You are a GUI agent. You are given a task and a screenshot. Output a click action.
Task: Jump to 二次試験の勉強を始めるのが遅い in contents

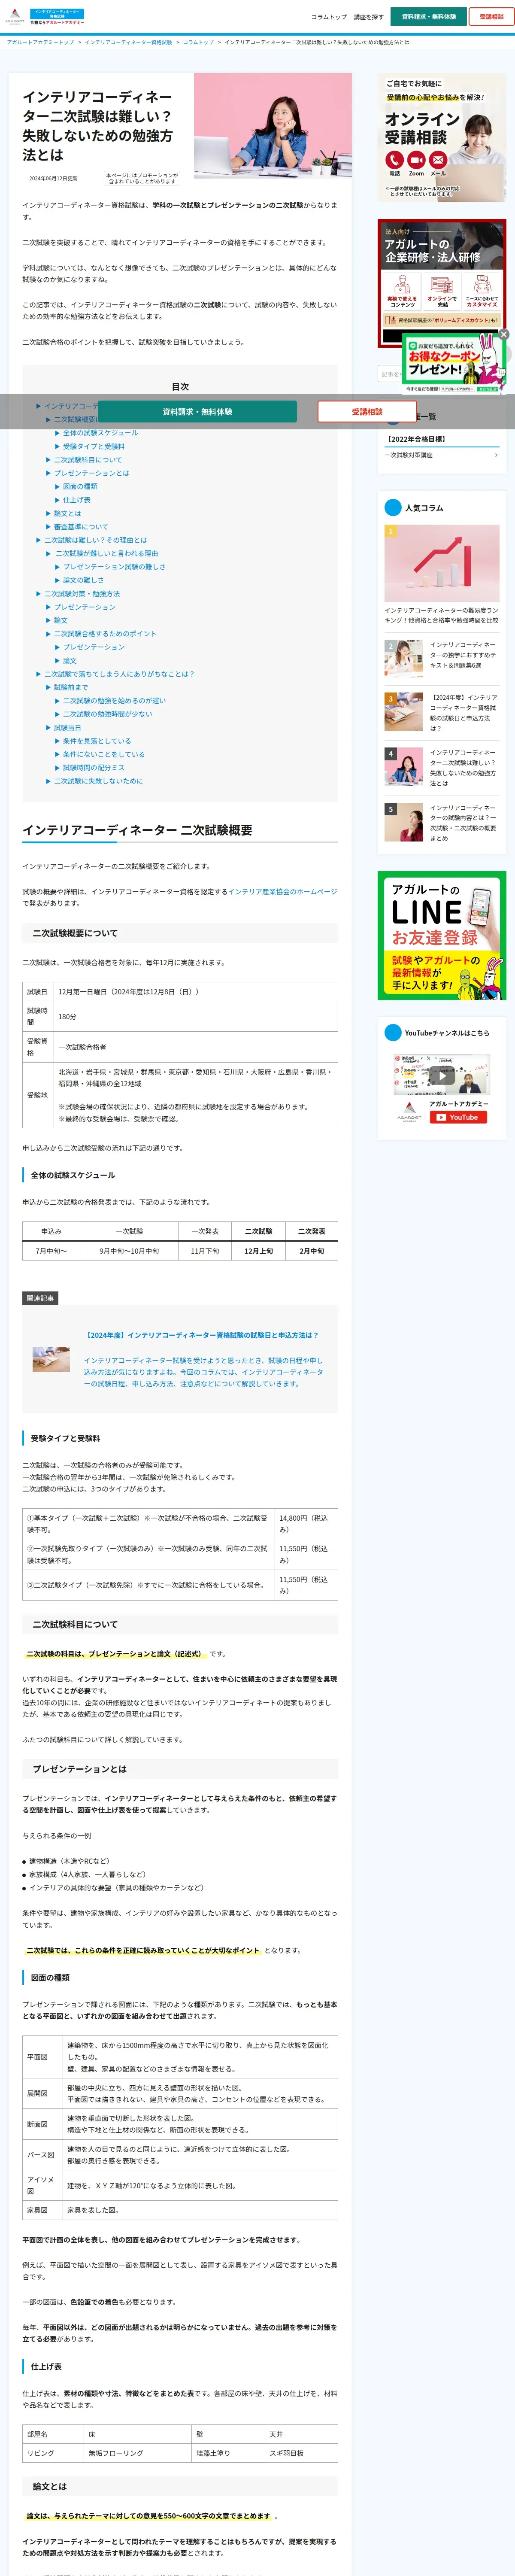(114, 701)
